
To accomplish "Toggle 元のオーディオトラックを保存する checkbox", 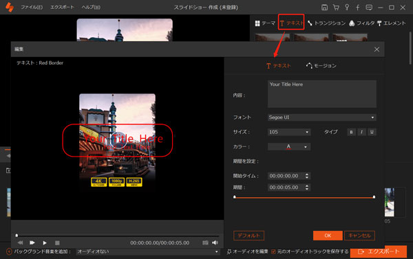I will (x=273, y=252).
